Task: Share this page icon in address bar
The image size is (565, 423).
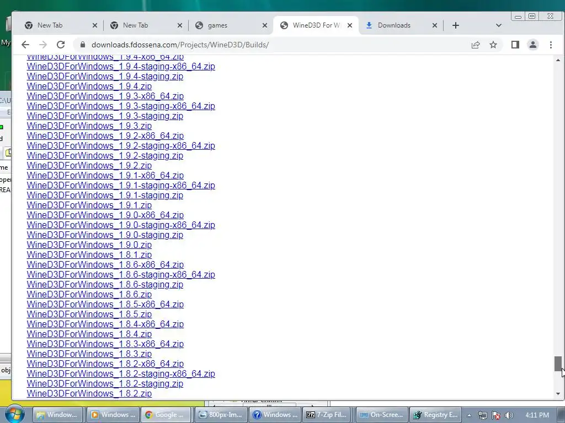Action: tap(476, 45)
